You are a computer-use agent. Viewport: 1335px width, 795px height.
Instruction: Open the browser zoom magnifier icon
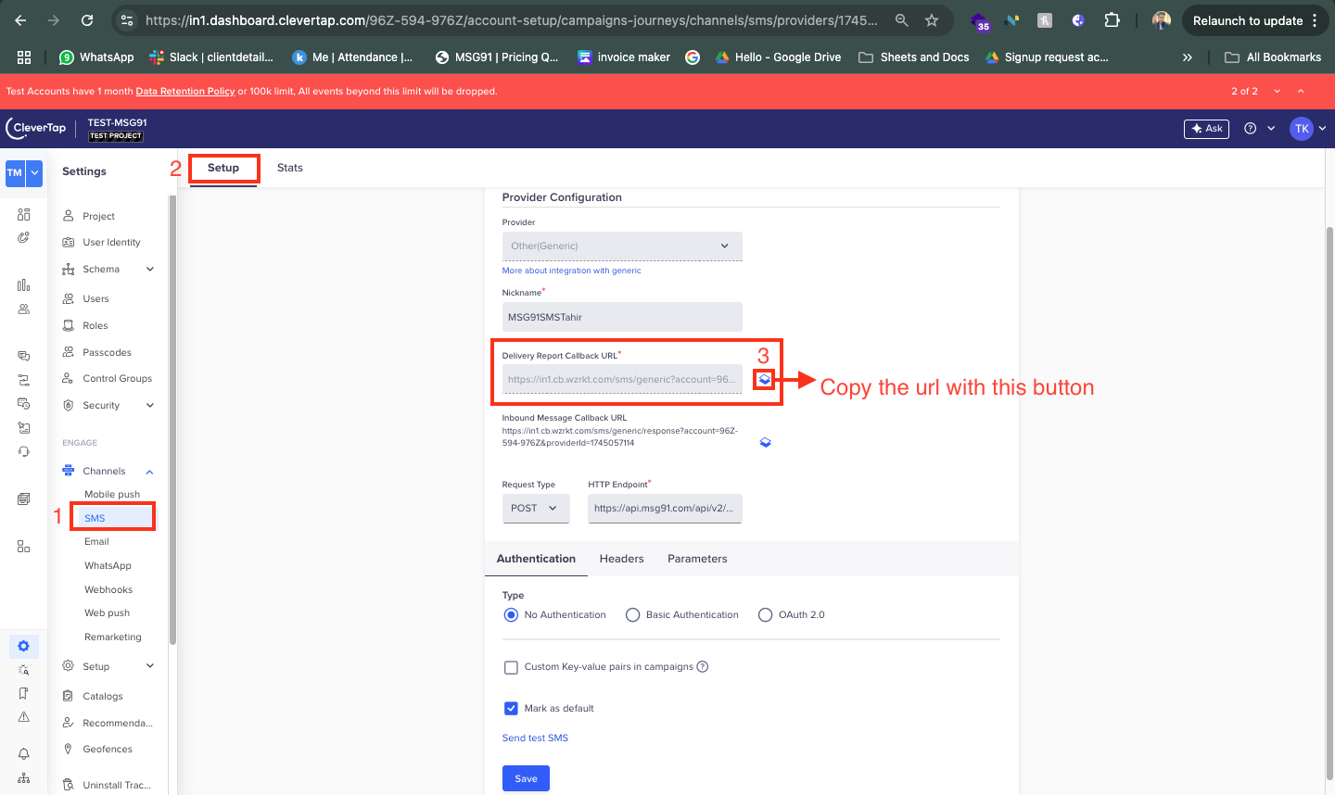901,20
